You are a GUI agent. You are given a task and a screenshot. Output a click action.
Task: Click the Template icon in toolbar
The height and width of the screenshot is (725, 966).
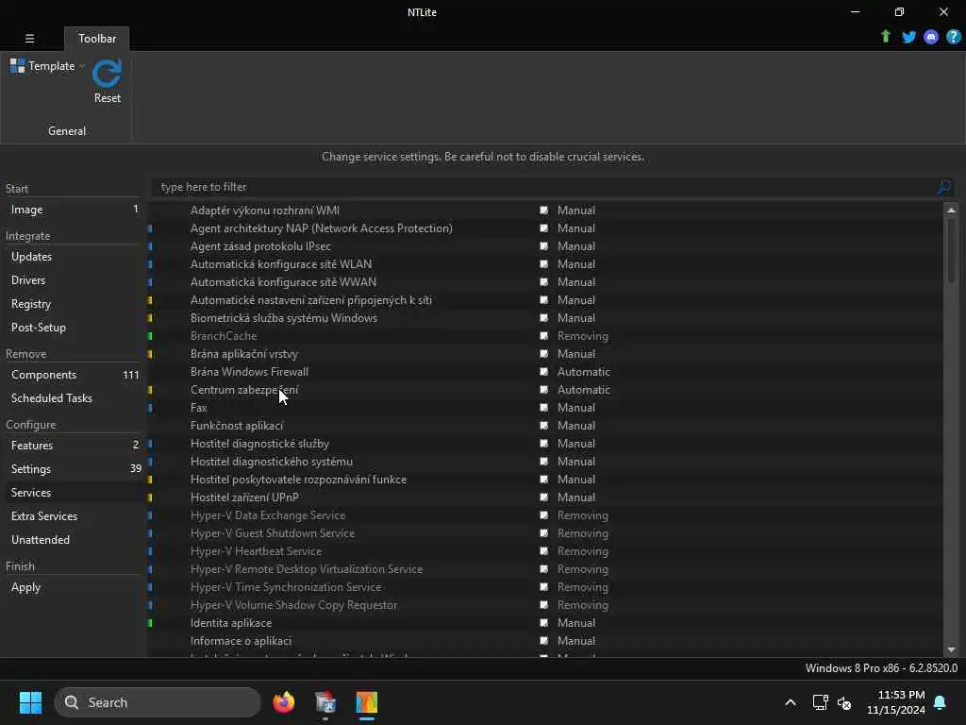17,66
